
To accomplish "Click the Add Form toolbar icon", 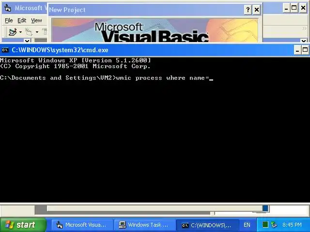I will (29, 32).
